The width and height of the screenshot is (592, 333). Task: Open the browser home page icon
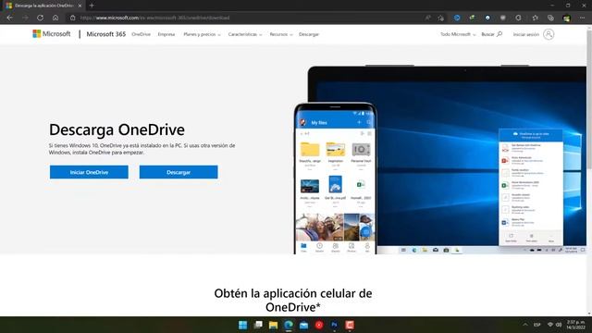pyautogui.click(x=55, y=18)
